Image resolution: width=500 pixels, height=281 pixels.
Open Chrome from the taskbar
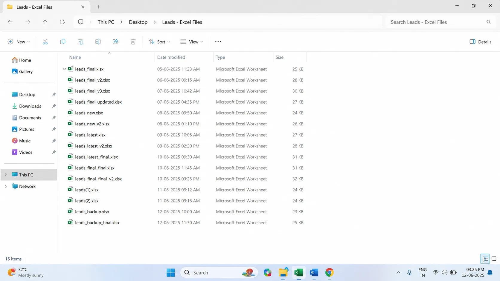[x=330, y=273]
